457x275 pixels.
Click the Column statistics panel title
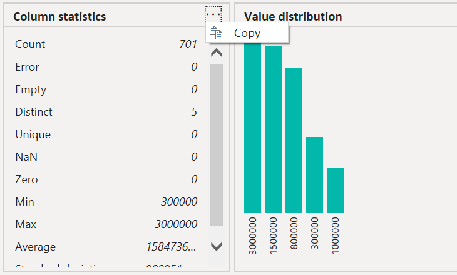[59, 17]
